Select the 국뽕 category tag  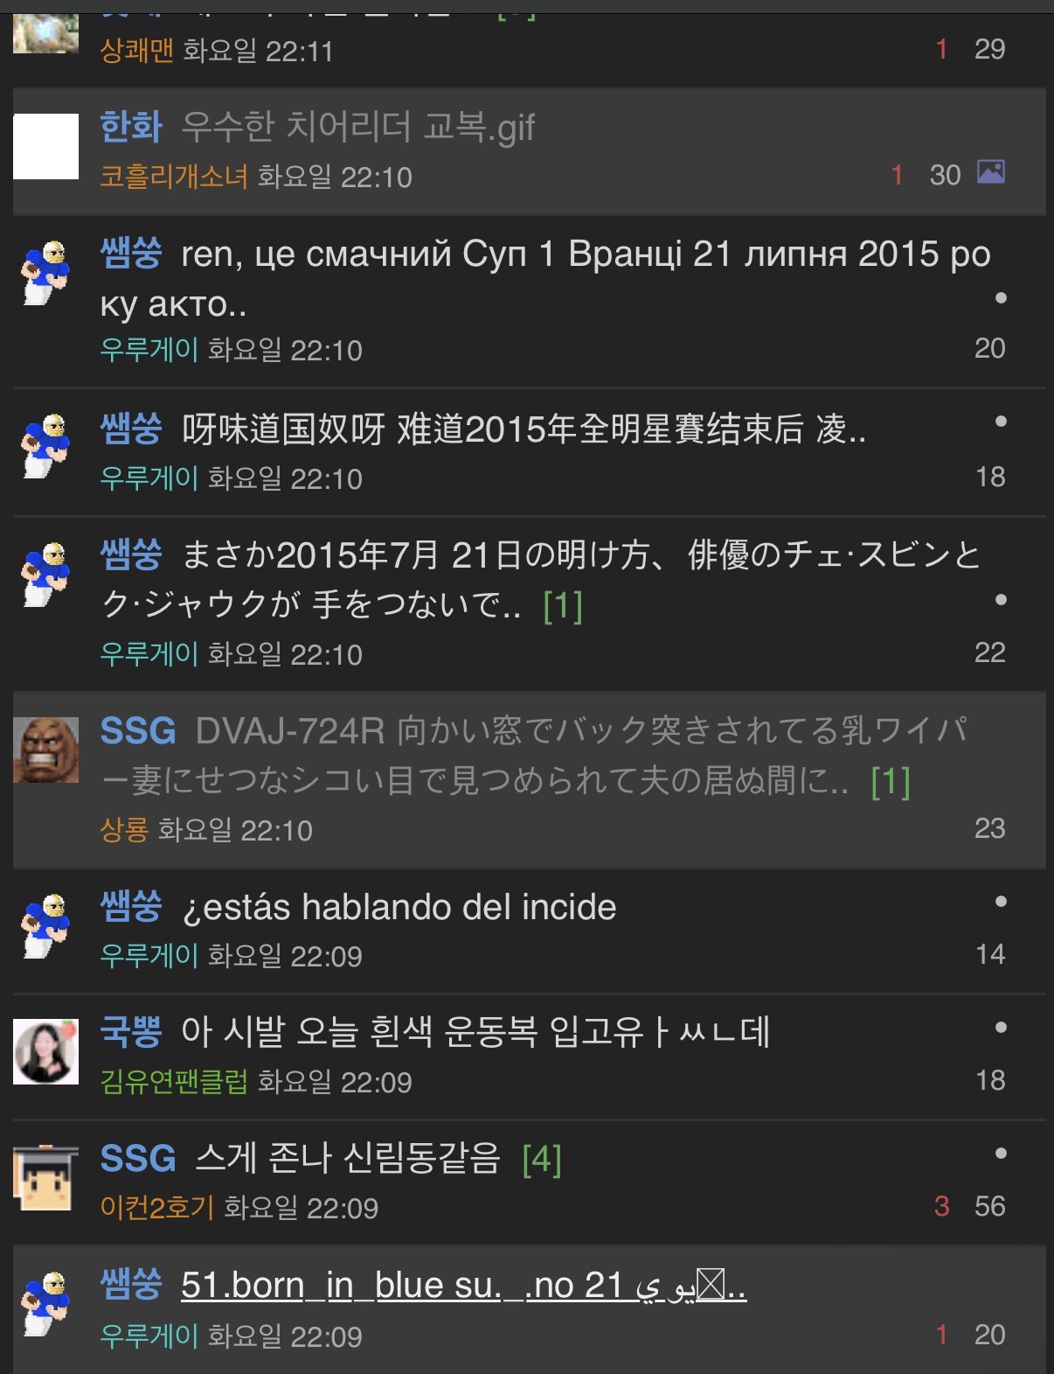coord(131,1033)
